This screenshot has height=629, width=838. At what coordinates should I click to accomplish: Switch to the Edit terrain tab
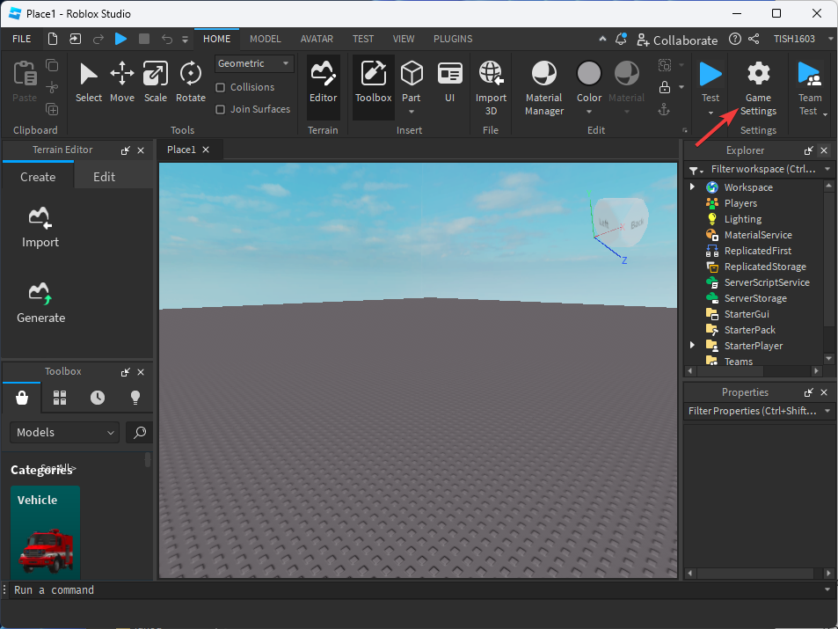click(105, 177)
